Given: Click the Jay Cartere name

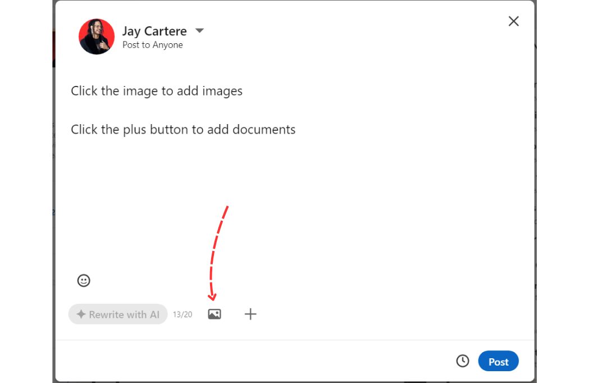Looking at the screenshot, I should pyautogui.click(x=154, y=31).
